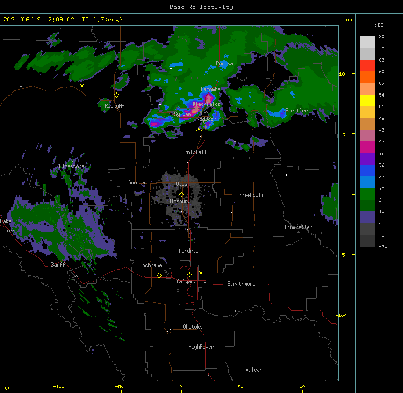Click the Lake Louise label
The width and height of the screenshot is (403, 393).
click(x=8, y=226)
